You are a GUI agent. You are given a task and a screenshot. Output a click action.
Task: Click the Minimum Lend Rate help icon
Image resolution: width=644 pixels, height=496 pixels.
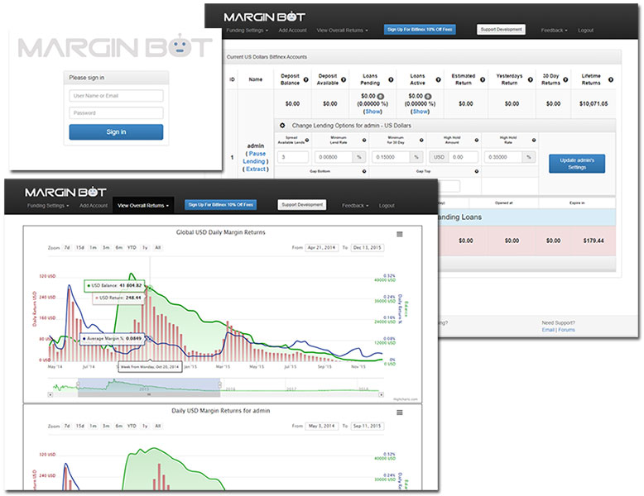364,141
